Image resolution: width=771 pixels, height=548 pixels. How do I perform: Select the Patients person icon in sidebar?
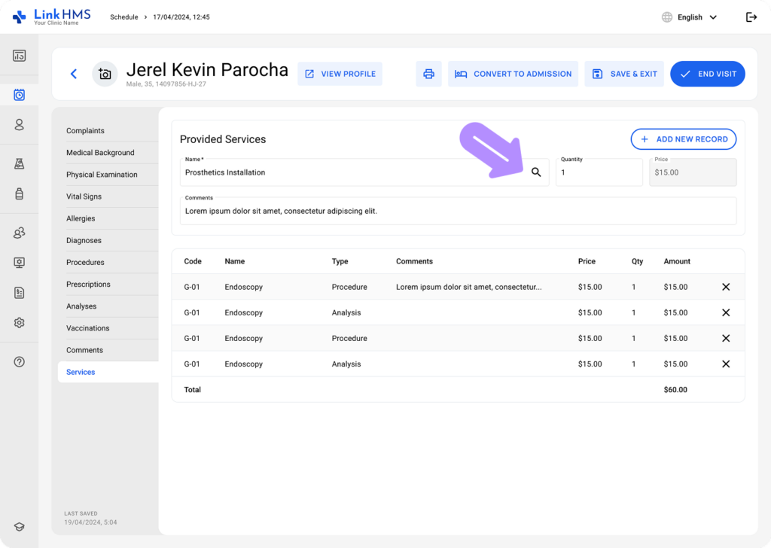point(20,125)
